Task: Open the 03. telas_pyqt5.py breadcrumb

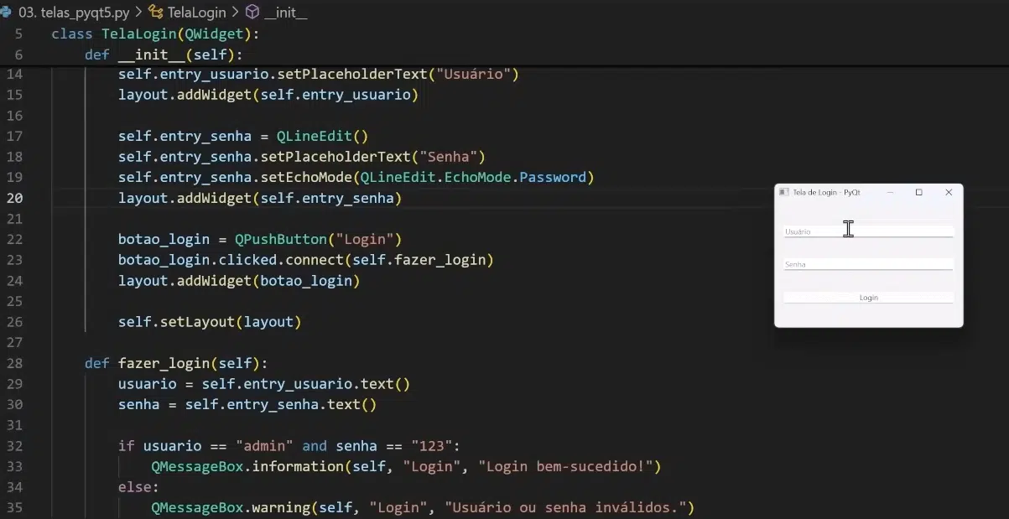Action: click(74, 13)
